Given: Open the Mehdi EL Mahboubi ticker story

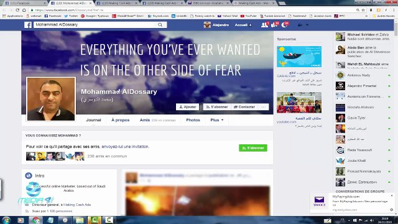Looking at the screenshot, I should pos(363,65).
